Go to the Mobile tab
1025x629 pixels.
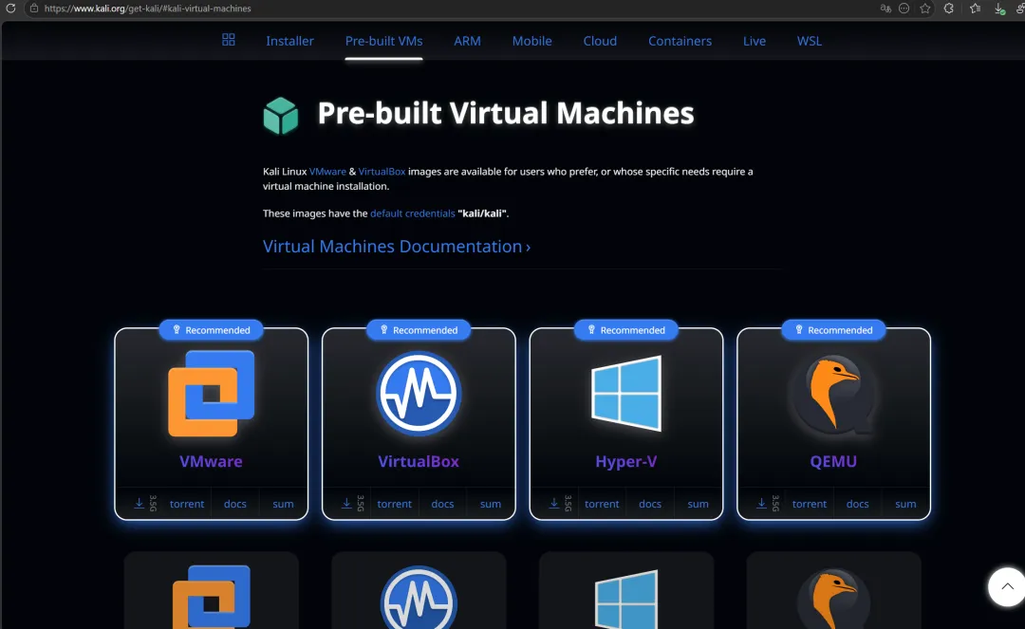click(531, 41)
